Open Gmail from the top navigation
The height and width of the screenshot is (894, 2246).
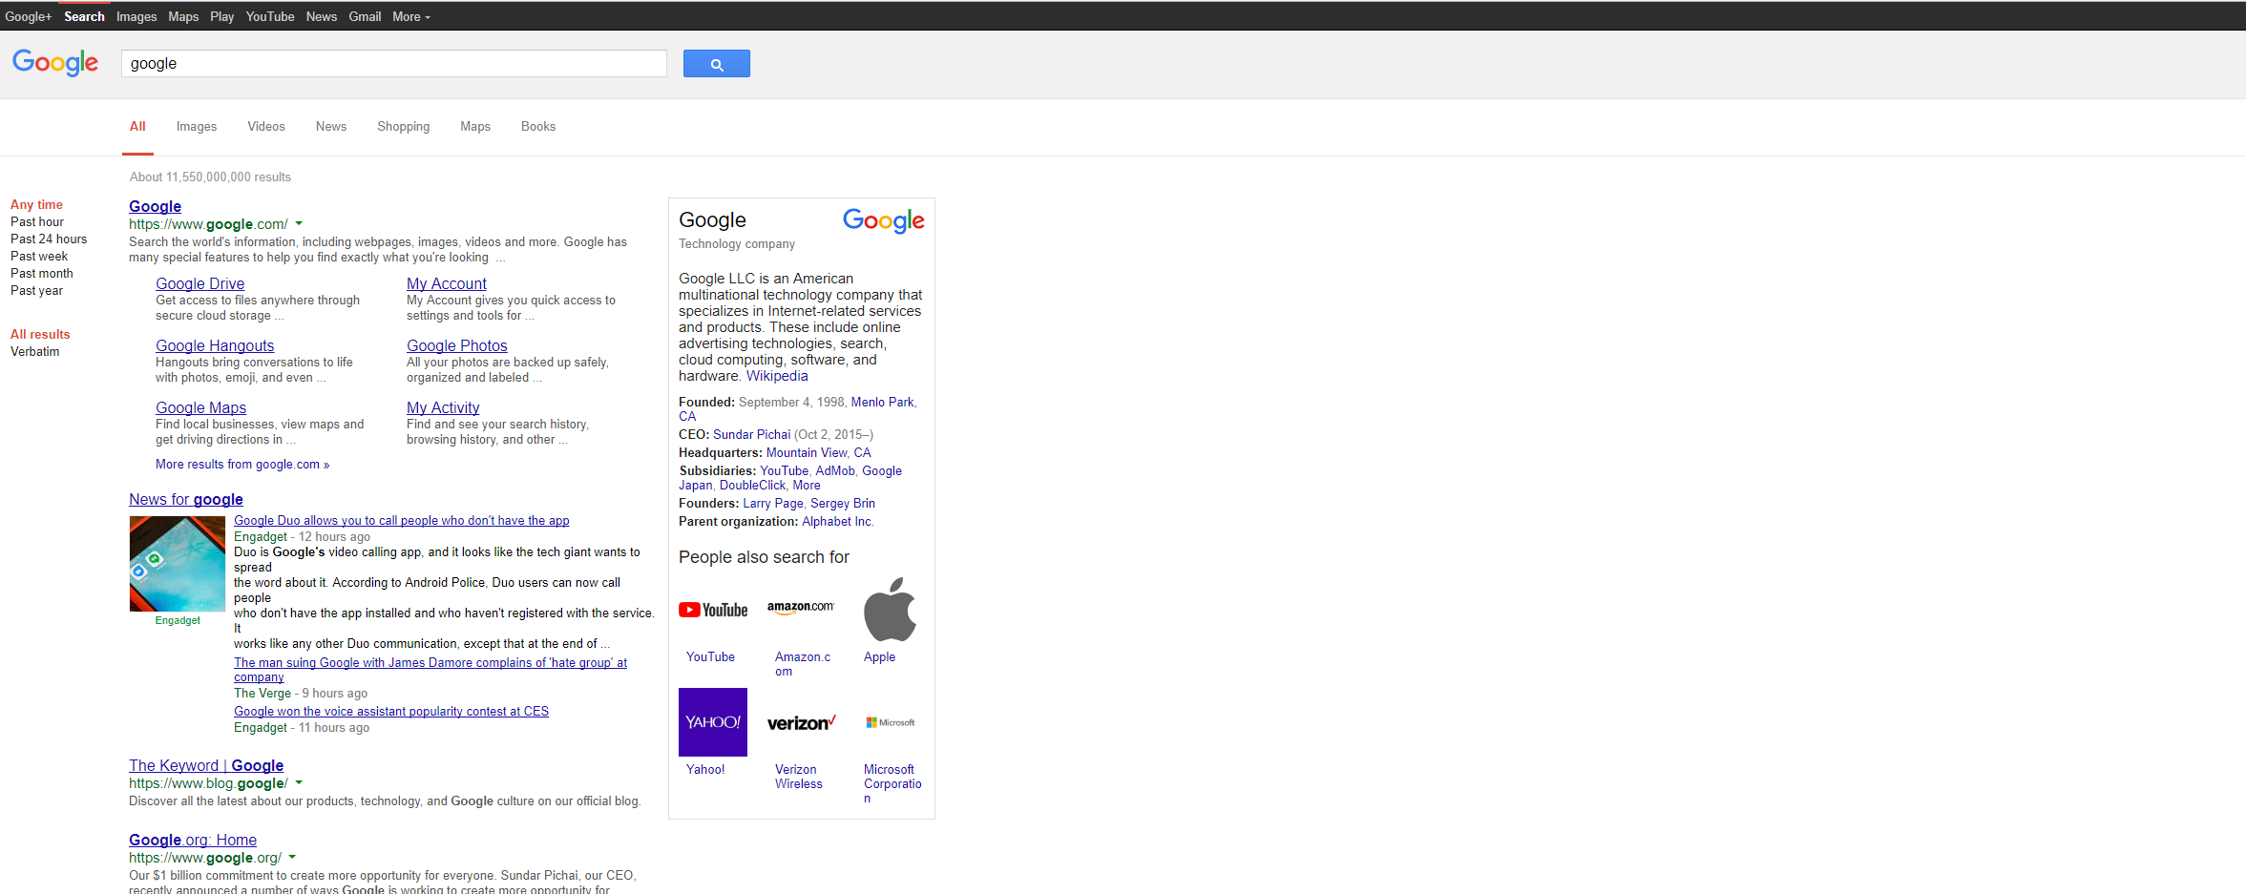click(x=365, y=16)
